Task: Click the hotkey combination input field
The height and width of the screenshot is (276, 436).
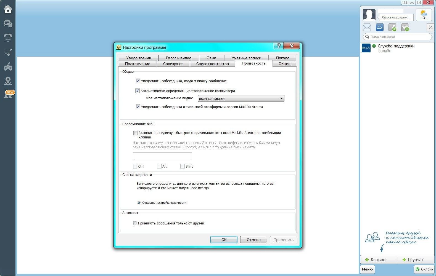Action: 162,156
